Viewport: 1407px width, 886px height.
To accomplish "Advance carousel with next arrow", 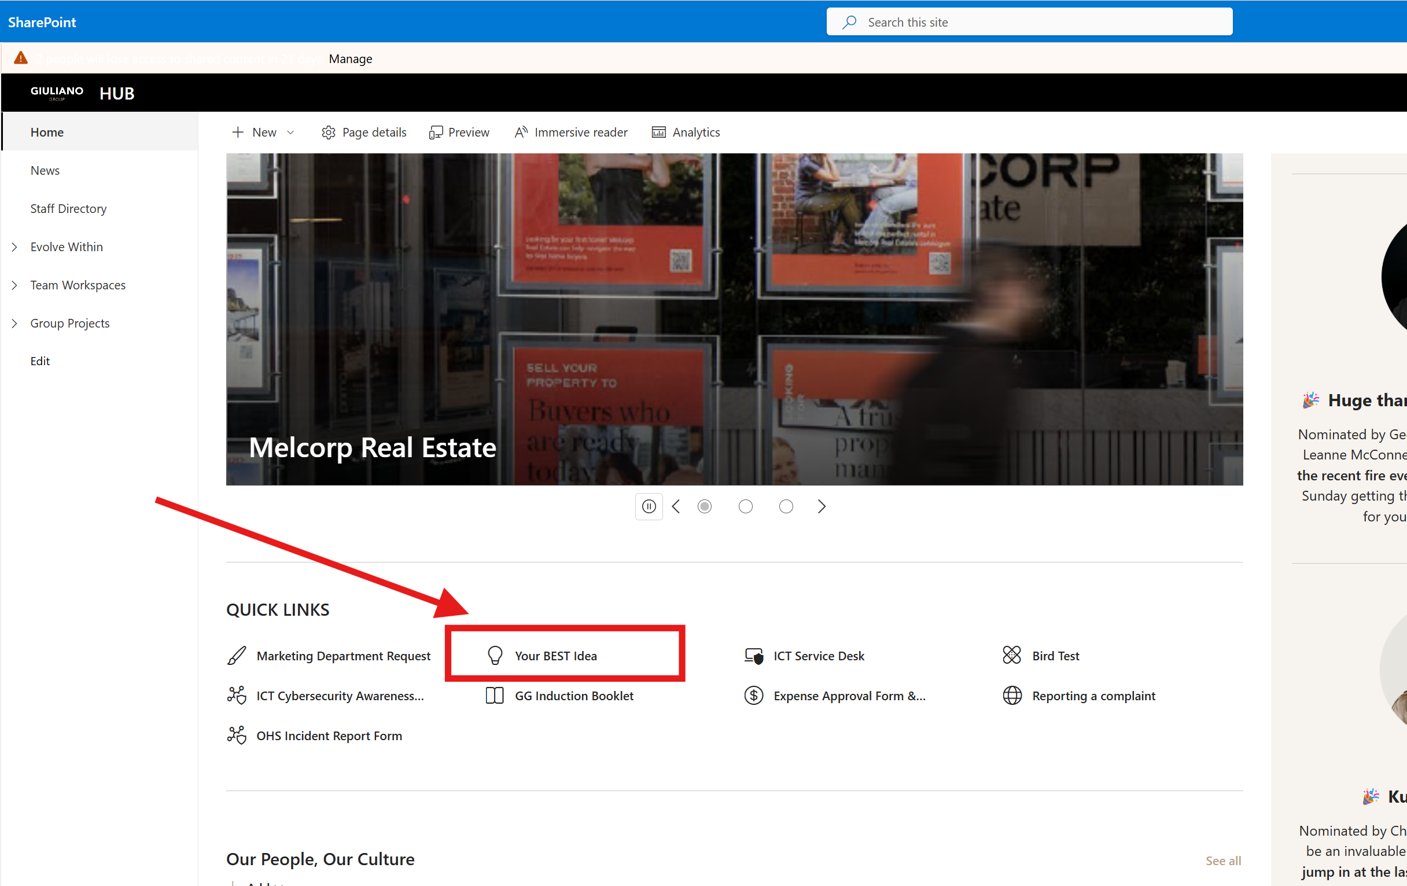I will coord(822,506).
